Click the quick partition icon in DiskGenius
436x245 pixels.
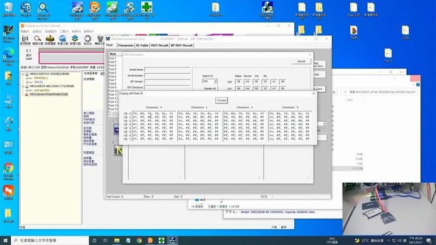tap(63, 39)
